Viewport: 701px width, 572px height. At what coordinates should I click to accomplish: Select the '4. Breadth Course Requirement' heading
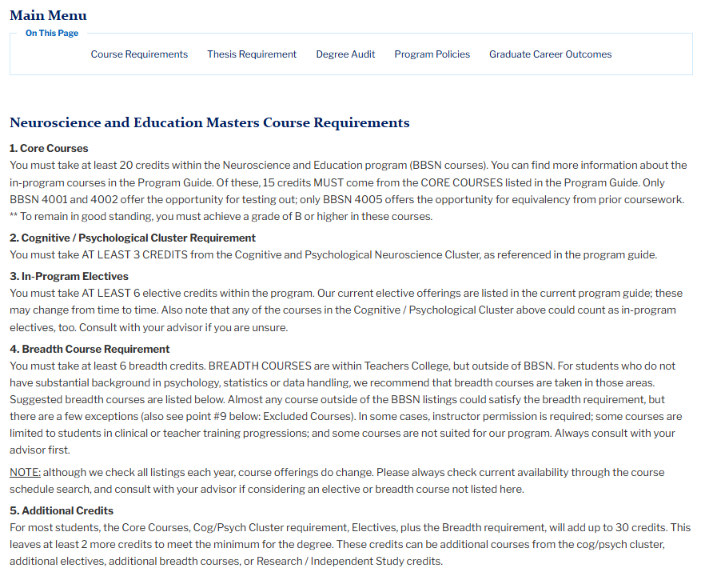[90, 349]
